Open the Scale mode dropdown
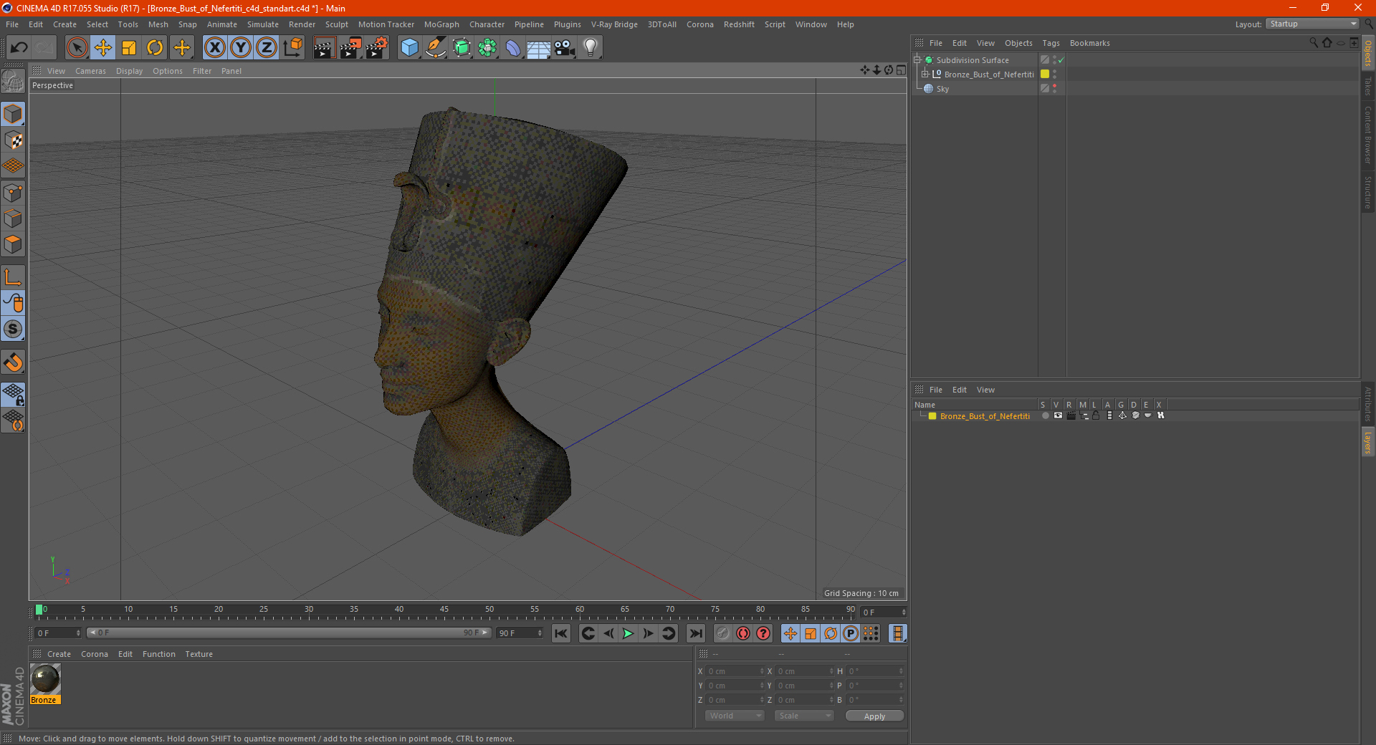The width and height of the screenshot is (1376, 745). tap(803, 716)
